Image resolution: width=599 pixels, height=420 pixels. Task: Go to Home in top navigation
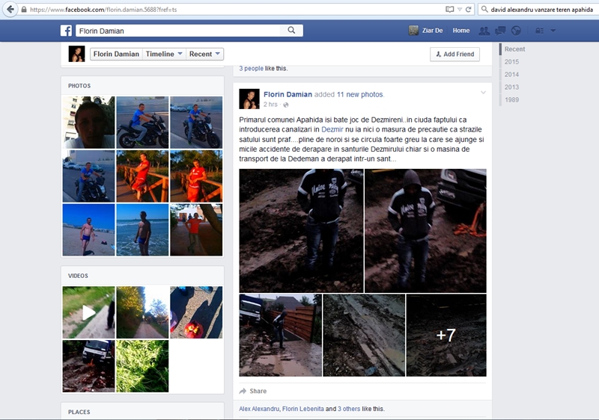461,31
